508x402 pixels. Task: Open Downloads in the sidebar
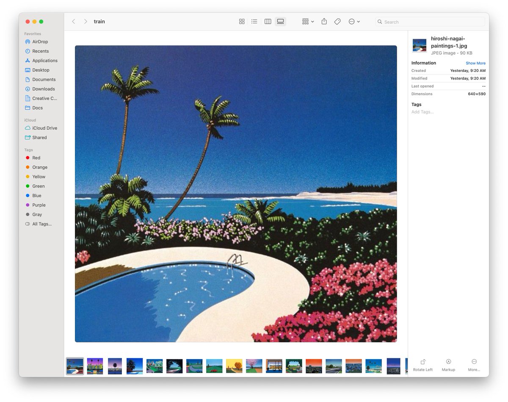[44, 89]
